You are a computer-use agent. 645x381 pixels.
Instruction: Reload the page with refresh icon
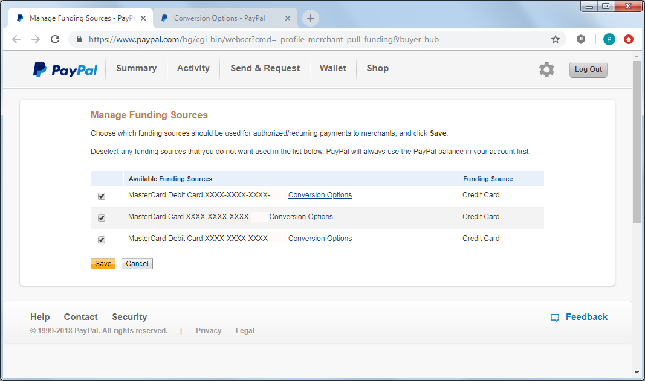pyautogui.click(x=55, y=39)
